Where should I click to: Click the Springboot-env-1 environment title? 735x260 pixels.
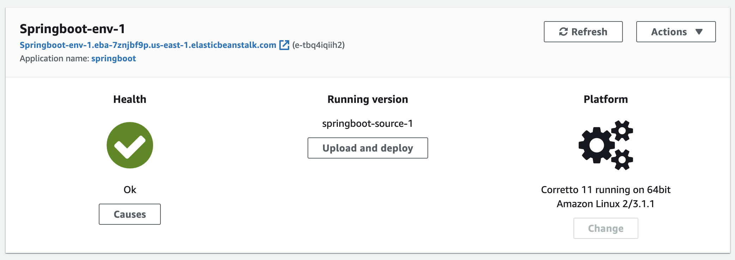coord(72,29)
